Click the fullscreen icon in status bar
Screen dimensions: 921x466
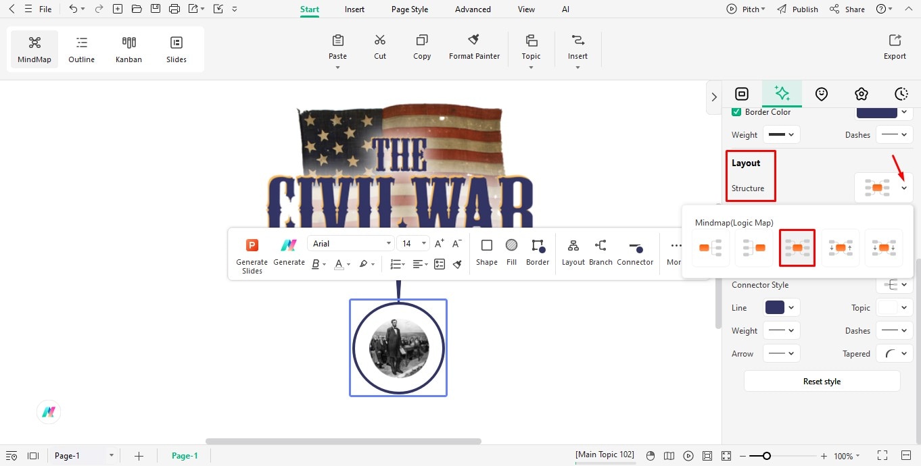click(882, 456)
